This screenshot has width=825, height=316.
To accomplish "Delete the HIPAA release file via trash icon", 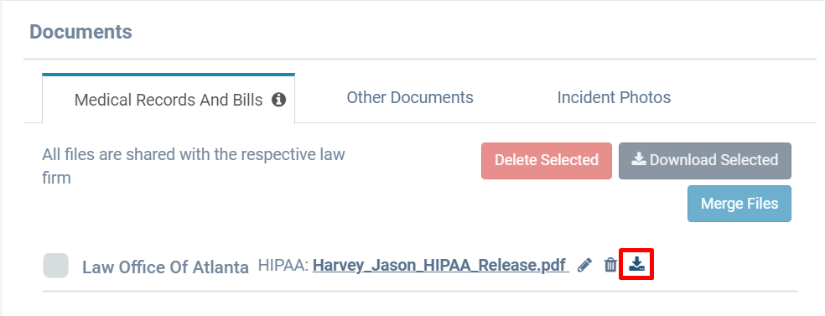I will [x=610, y=265].
